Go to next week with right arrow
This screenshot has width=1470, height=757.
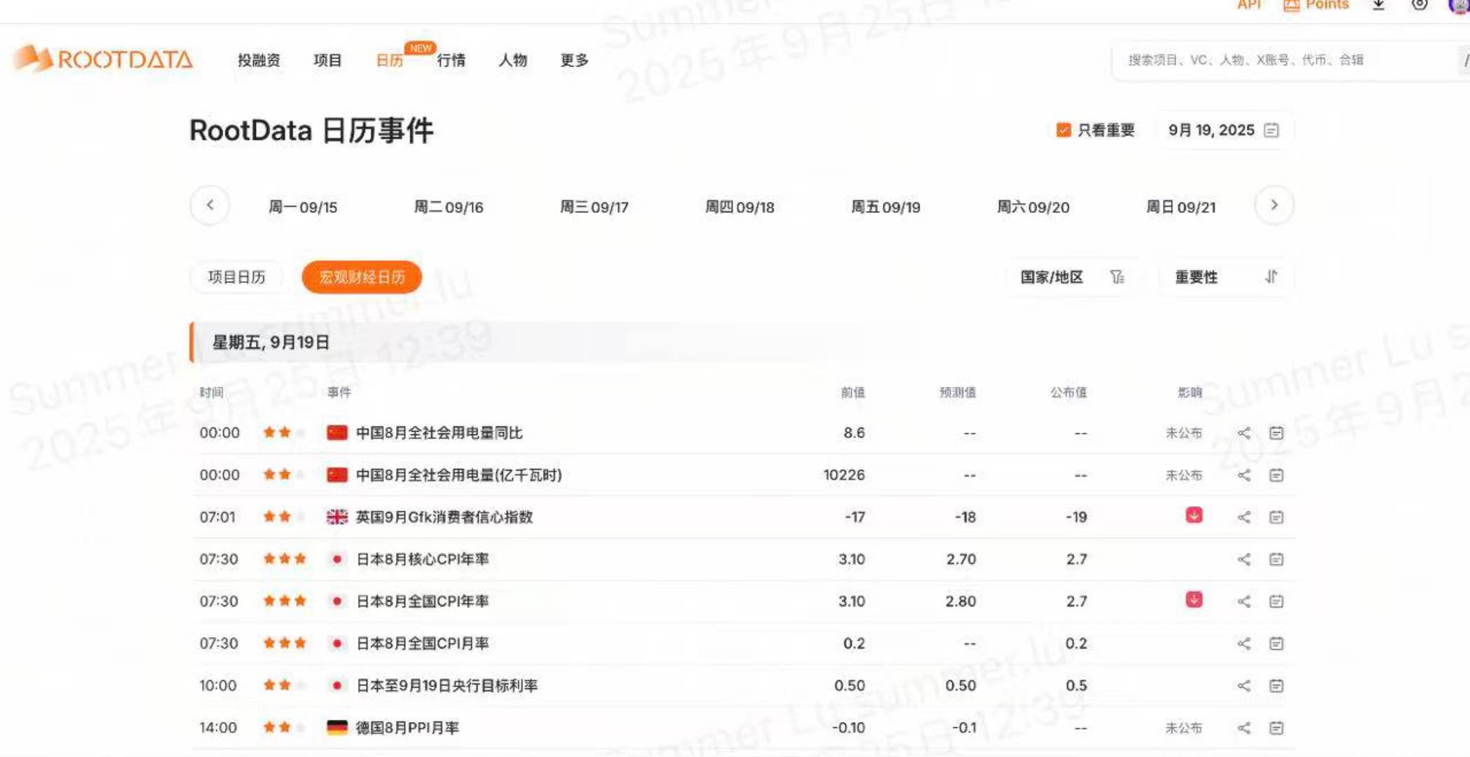tap(1274, 205)
